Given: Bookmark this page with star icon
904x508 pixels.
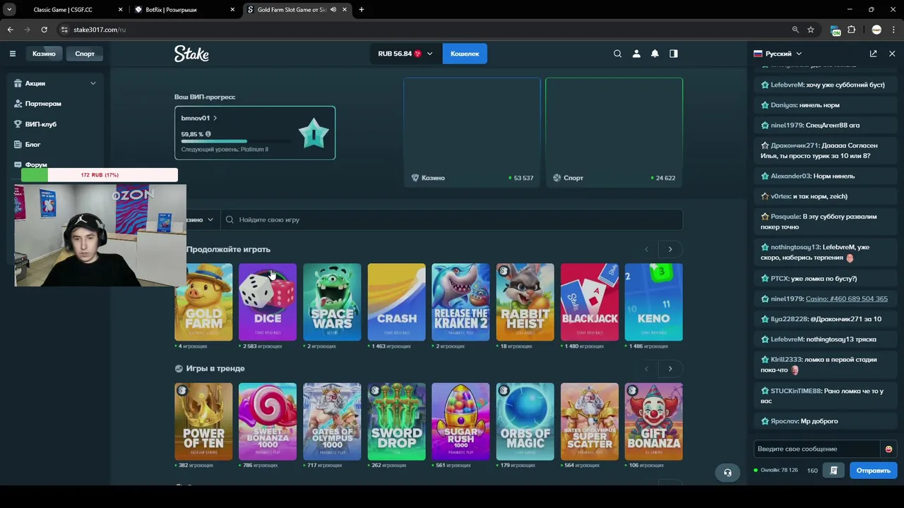Looking at the screenshot, I should coord(811,30).
